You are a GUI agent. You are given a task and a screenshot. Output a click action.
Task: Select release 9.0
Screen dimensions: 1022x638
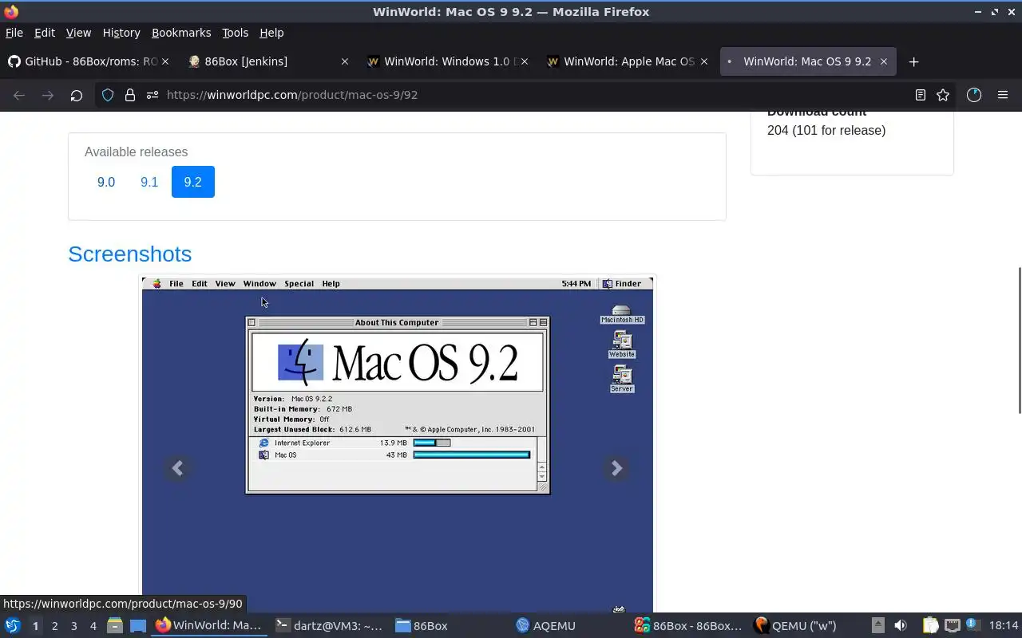click(x=106, y=182)
